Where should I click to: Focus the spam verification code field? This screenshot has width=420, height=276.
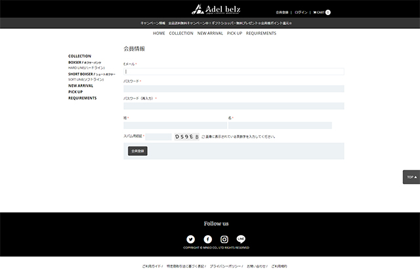158,137
